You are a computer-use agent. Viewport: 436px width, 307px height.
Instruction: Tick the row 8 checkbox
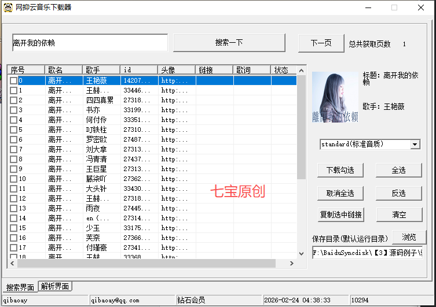pyautogui.click(x=13, y=160)
